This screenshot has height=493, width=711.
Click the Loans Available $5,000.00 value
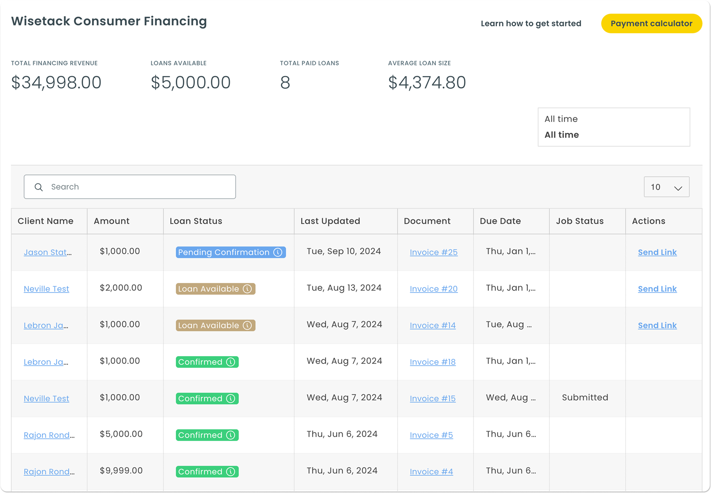[191, 82]
